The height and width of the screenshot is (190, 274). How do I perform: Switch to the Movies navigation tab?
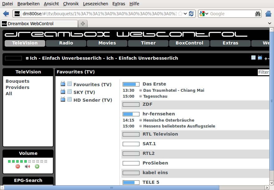pyautogui.click(x=107, y=43)
